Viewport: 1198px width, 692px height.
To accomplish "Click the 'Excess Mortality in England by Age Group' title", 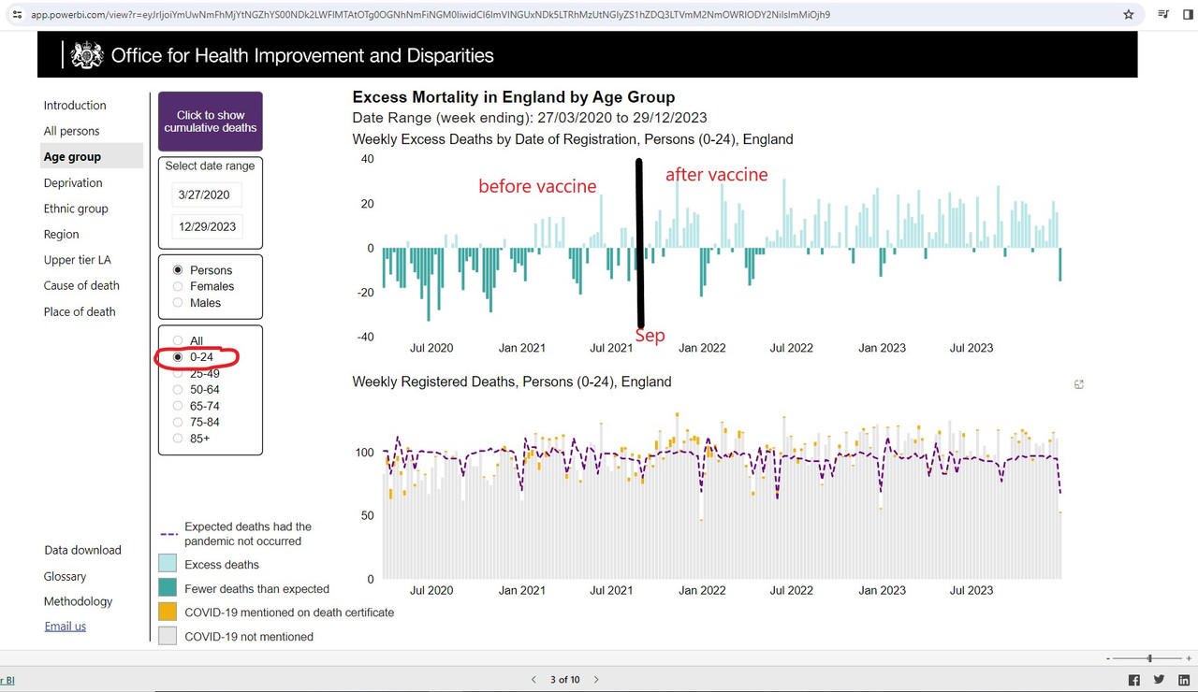I will [514, 97].
